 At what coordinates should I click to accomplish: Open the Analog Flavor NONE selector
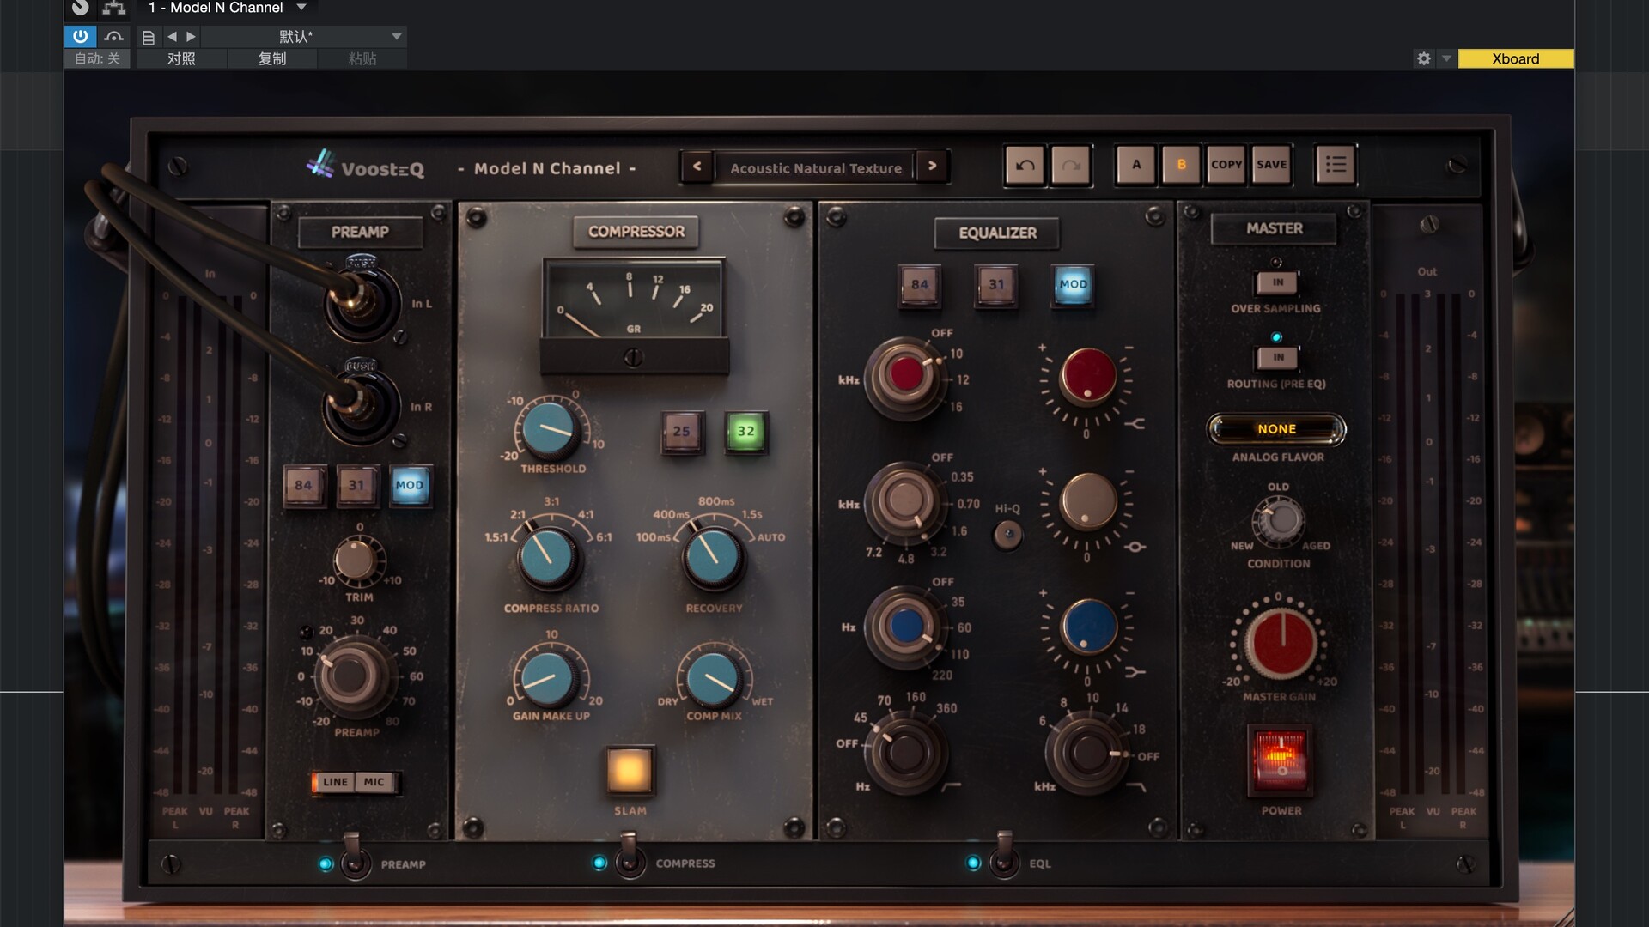pyautogui.click(x=1276, y=429)
